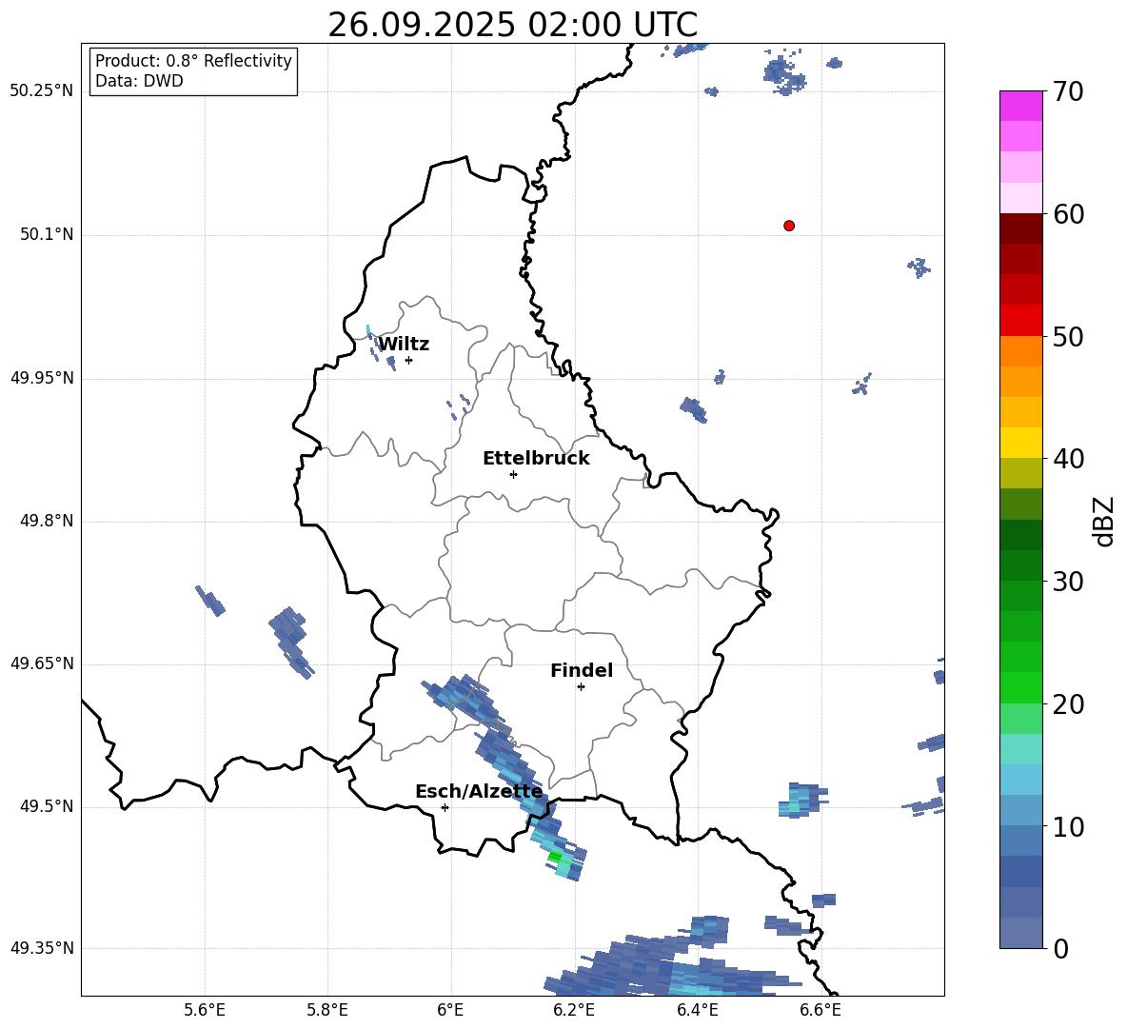
Task: Click the dBZ colorbar label
Action: (x=1103, y=521)
